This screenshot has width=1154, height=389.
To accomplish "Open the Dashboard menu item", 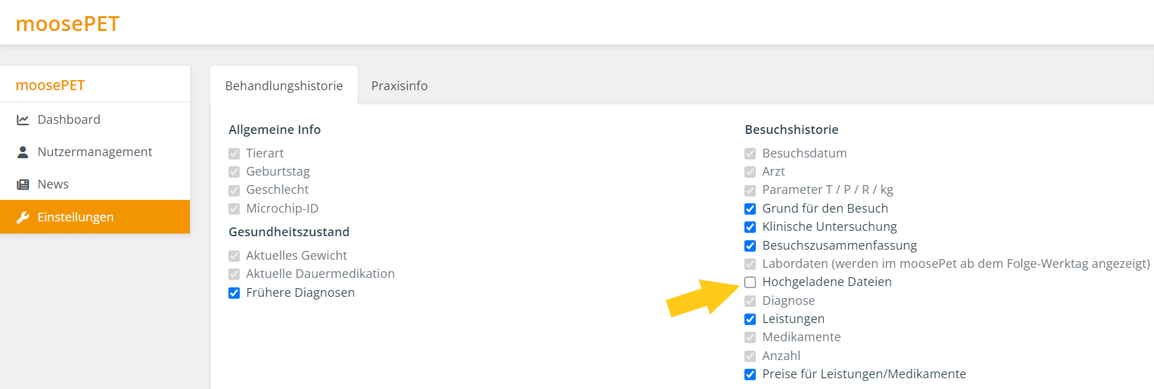I will tap(95, 120).
